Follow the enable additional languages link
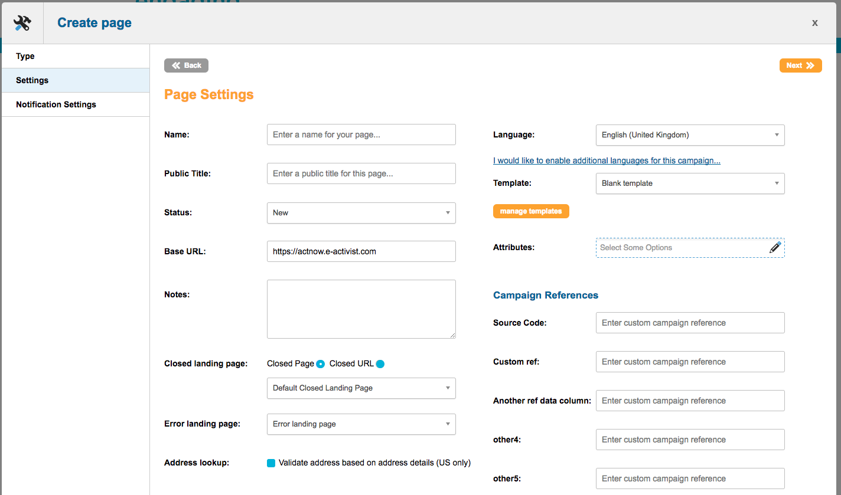This screenshot has height=495, width=841. click(607, 160)
